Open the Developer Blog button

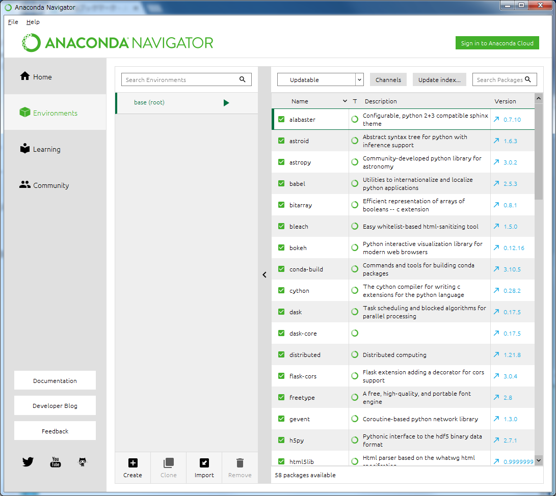[55, 406]
